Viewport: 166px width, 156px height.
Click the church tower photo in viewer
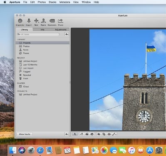coord(128,80)
